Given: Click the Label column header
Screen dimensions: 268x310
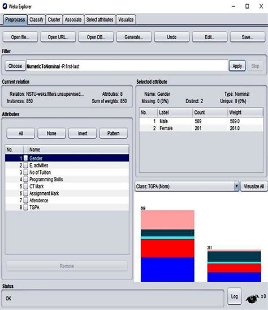Looking at the screenshot, I should (175, 112).
